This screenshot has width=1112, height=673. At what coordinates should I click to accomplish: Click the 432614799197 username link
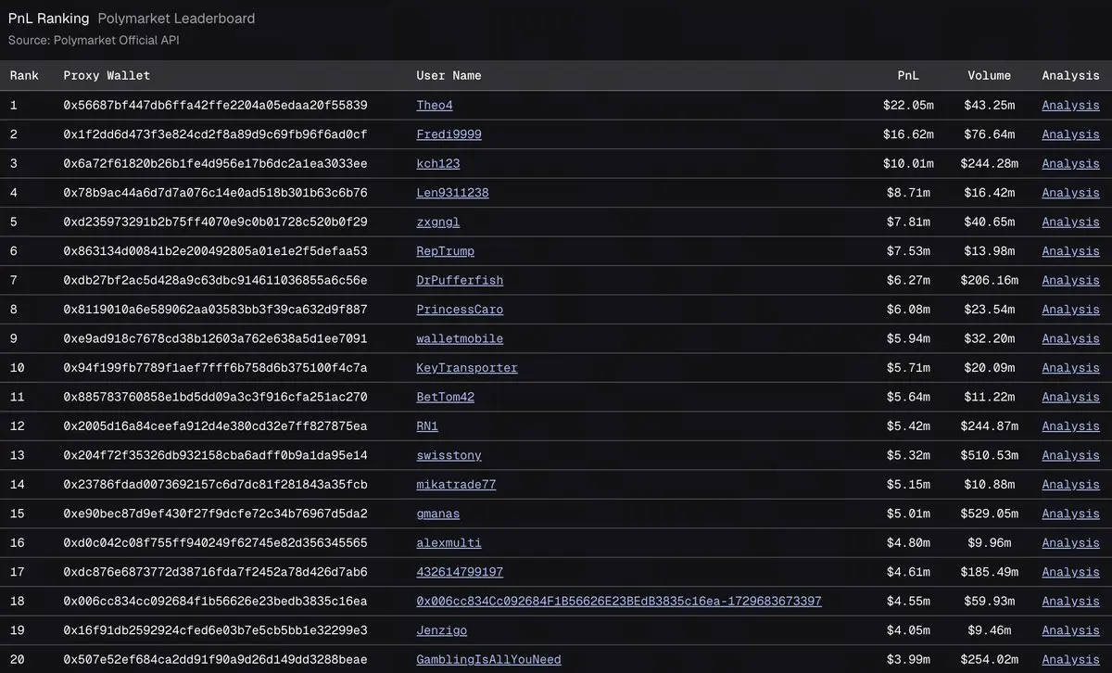(460, 573)
